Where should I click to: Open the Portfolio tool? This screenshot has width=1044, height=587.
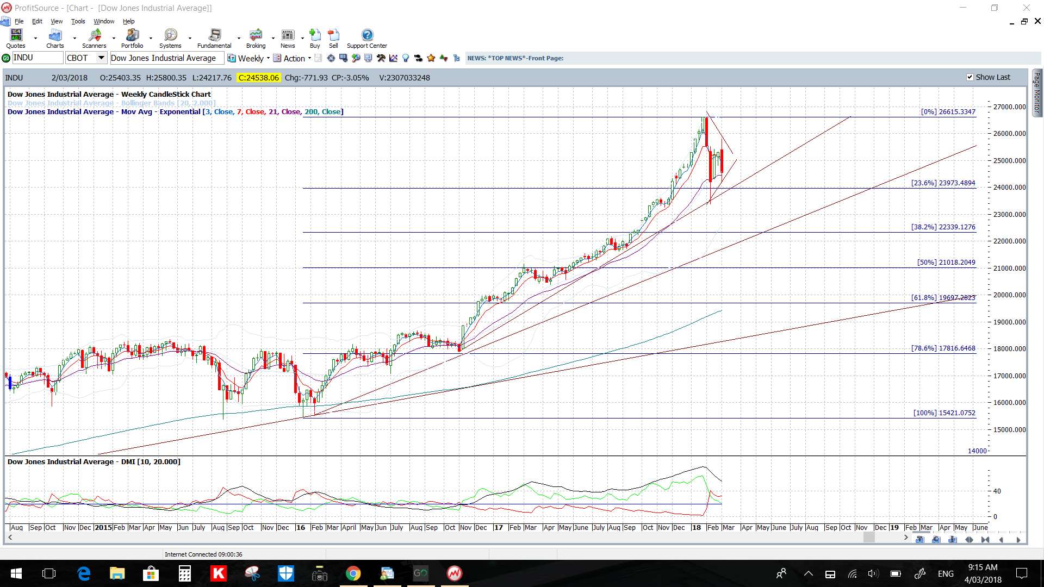point(132,39)
